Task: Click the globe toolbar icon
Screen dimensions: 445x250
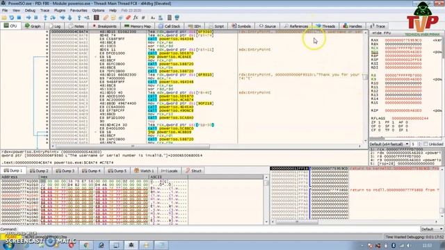Action: pos(177,17)
